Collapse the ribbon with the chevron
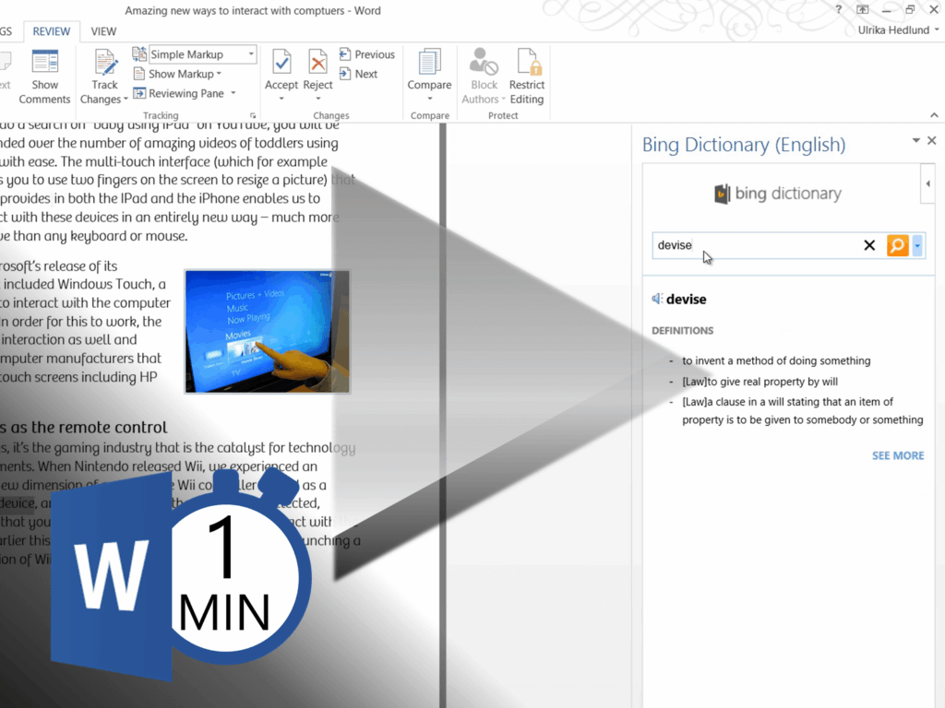 [x=934, y=115]
